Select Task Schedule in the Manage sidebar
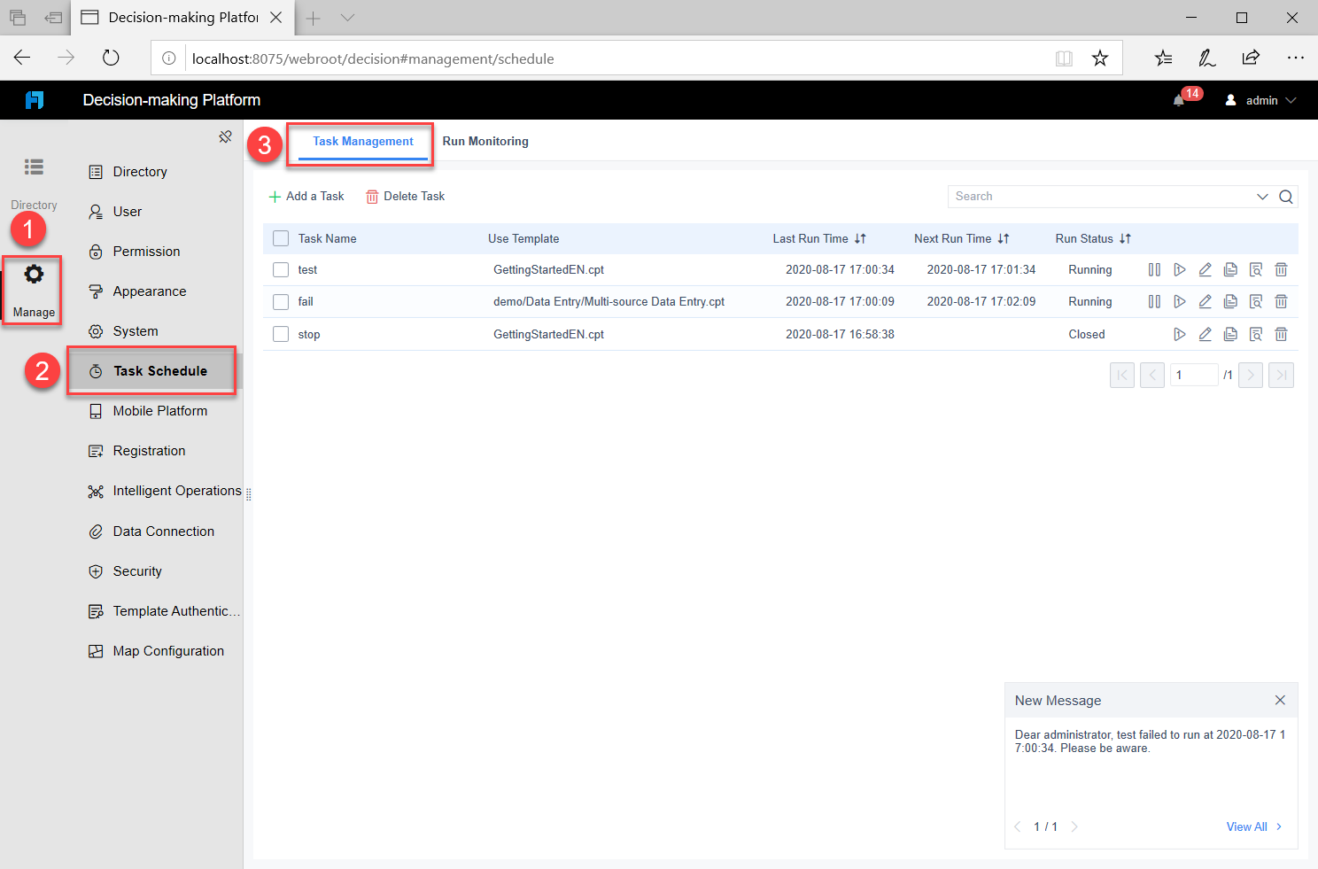1318x869 pixels. coord(151,370)
